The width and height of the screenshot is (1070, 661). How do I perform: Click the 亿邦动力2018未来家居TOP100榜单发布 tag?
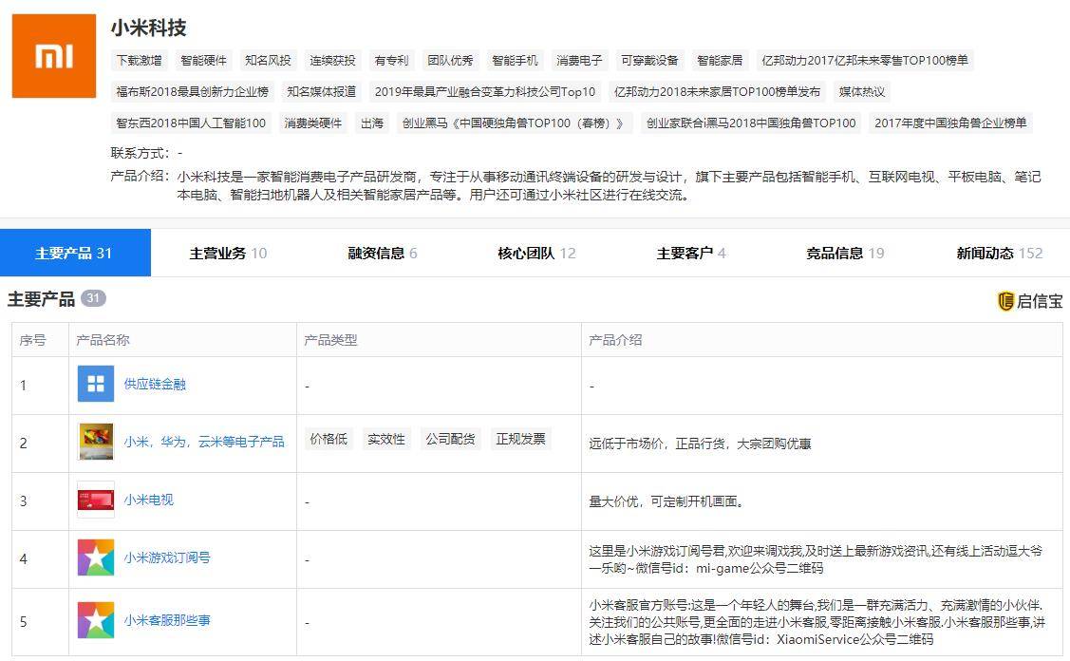click(717, 91)
